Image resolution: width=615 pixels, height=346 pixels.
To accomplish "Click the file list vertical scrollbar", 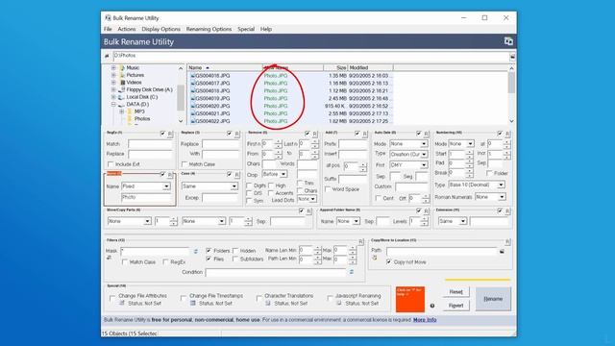I will (511, 94).
